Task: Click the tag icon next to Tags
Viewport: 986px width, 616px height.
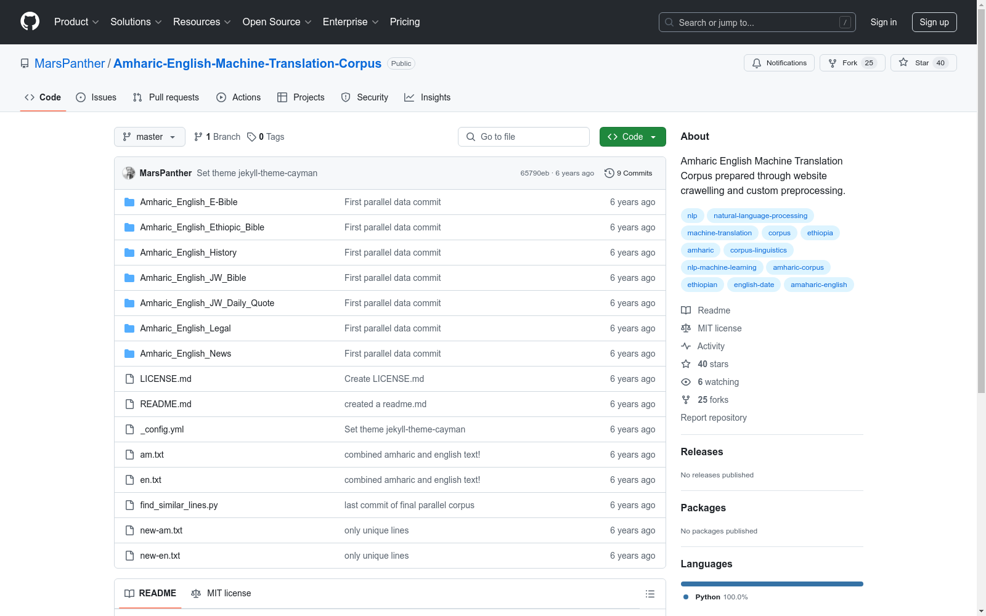Action: point(251,137)
